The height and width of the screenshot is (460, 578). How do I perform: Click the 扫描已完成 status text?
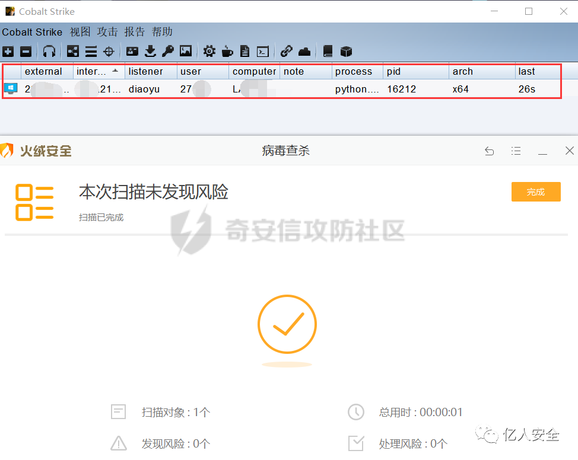[101, 218]
